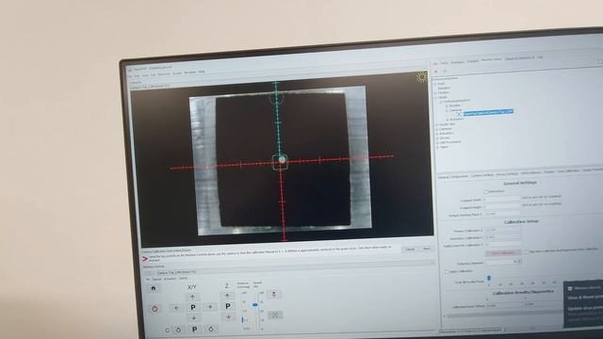Click the Home machine icon button

coord(154,288)
